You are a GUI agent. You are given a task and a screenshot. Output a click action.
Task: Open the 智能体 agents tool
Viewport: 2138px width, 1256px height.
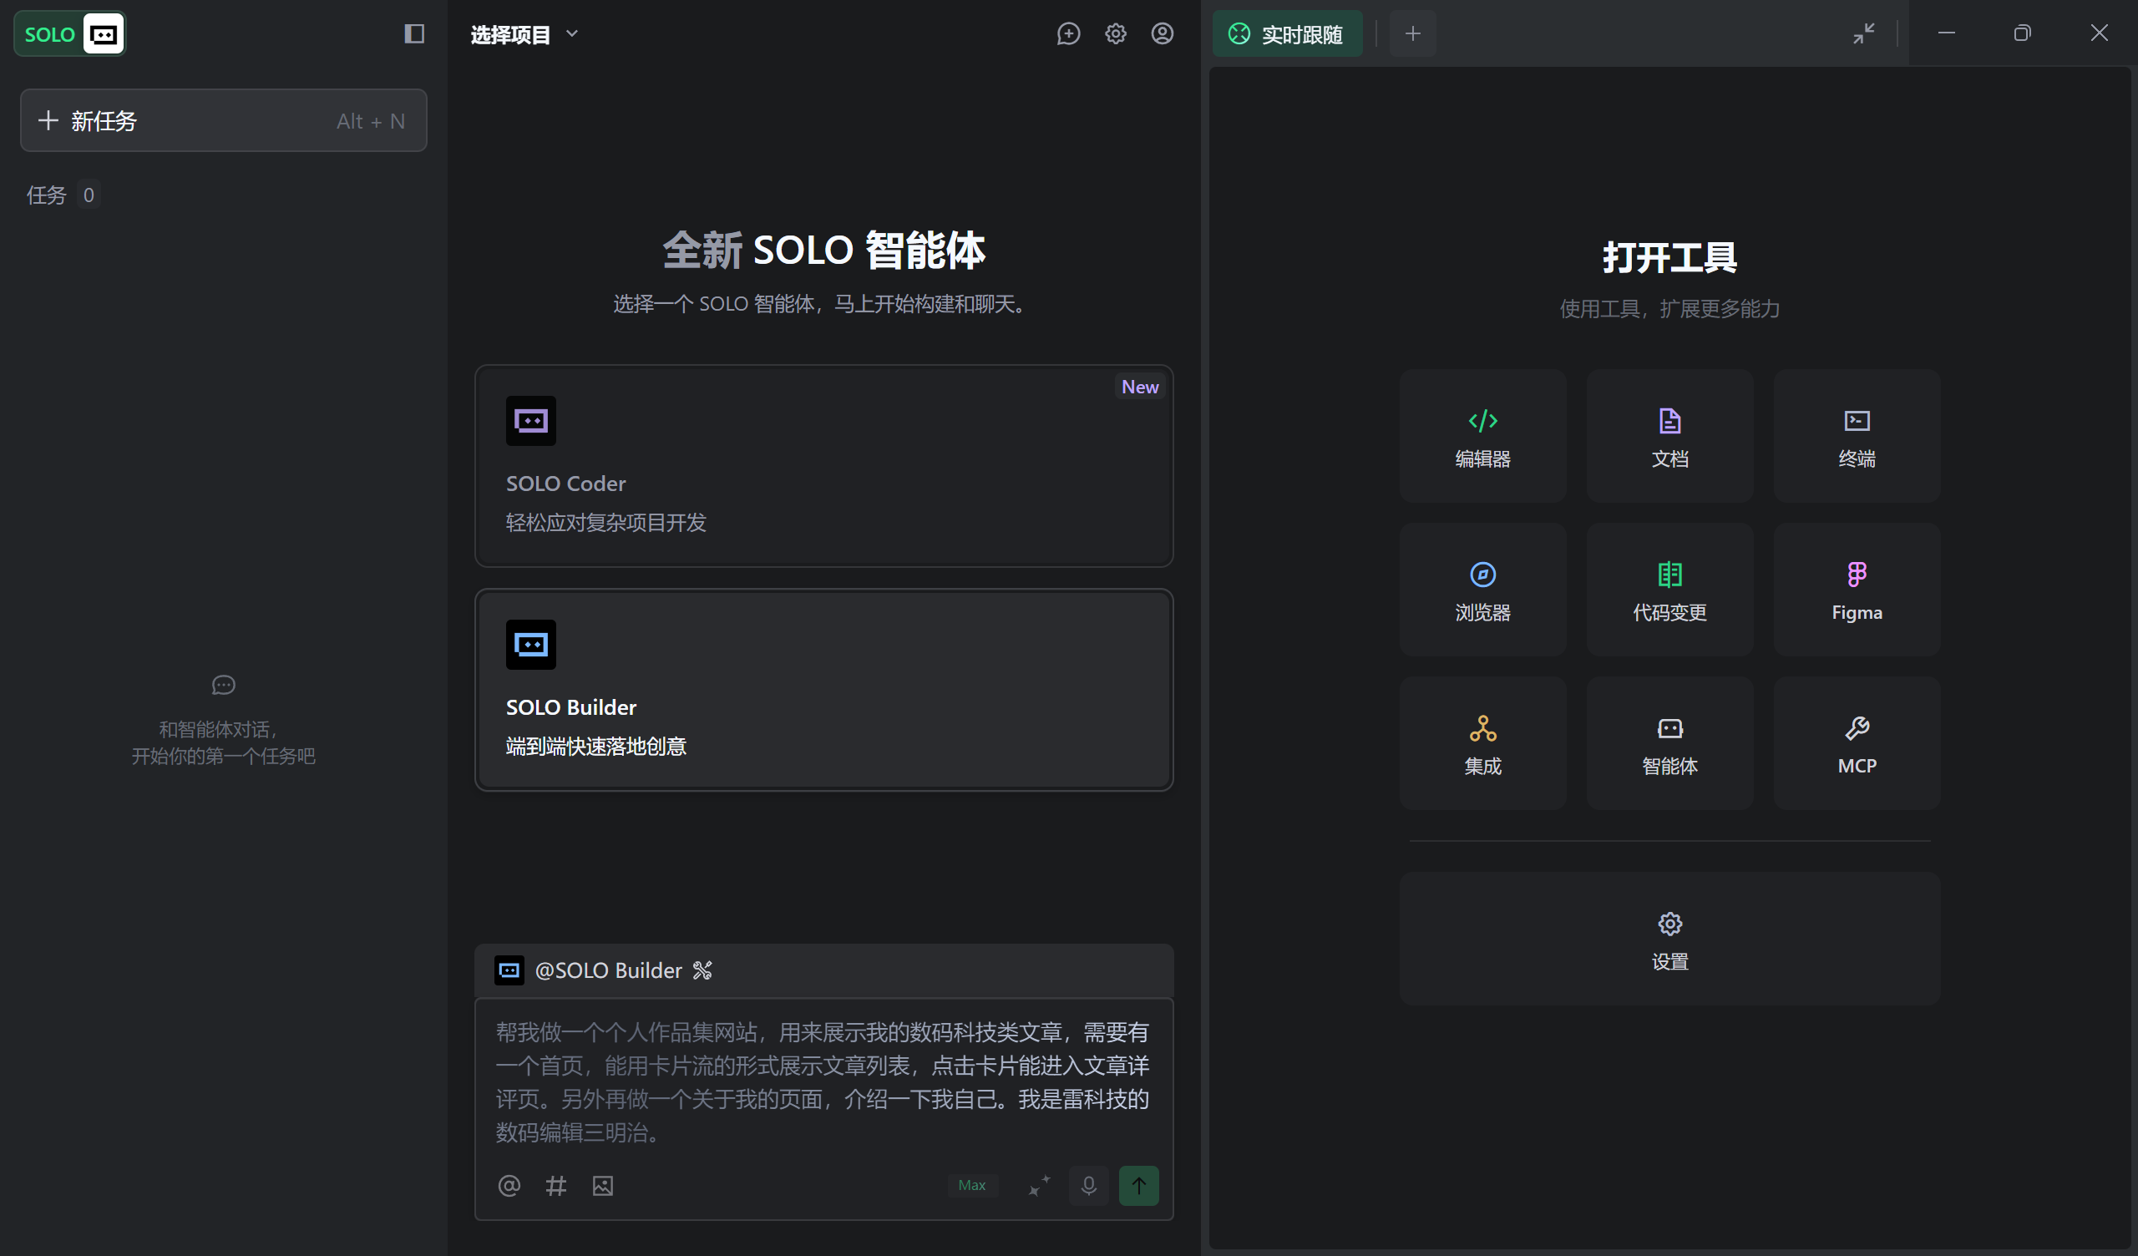(1669, 742)
